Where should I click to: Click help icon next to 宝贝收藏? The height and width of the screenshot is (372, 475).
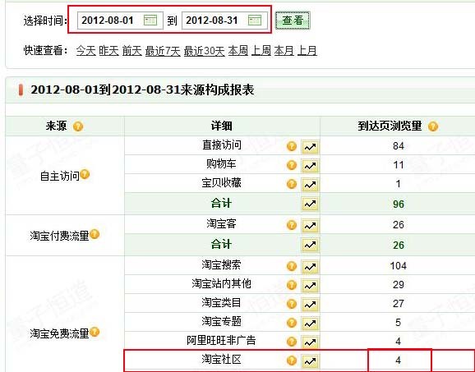coord(292,184)
